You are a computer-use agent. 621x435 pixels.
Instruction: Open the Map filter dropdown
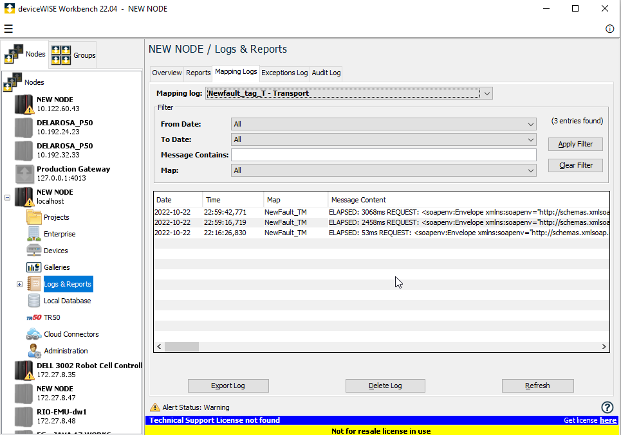coord(530,170)
